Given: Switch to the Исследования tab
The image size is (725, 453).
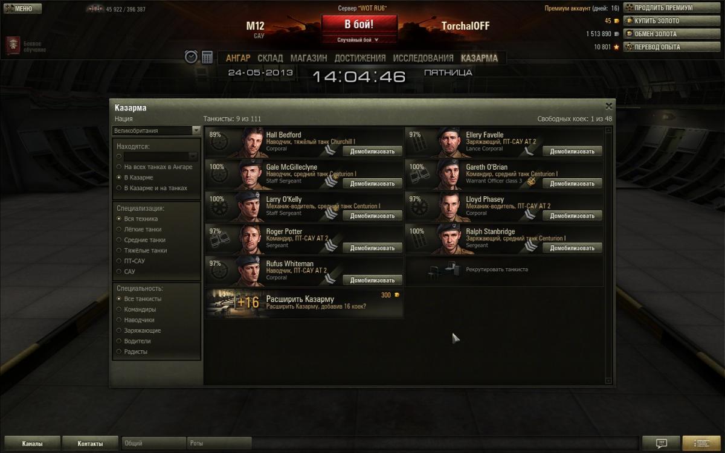Looking at the screenshot, I should 423,58.
